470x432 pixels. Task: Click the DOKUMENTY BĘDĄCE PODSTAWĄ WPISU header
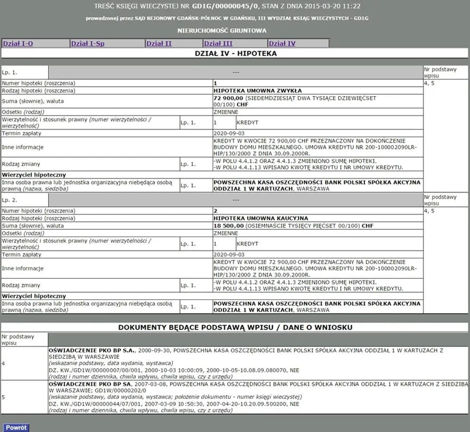click(234, 327)
